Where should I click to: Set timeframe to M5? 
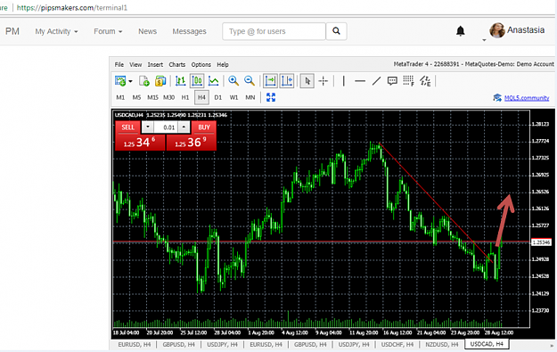(x=136, y=97)
